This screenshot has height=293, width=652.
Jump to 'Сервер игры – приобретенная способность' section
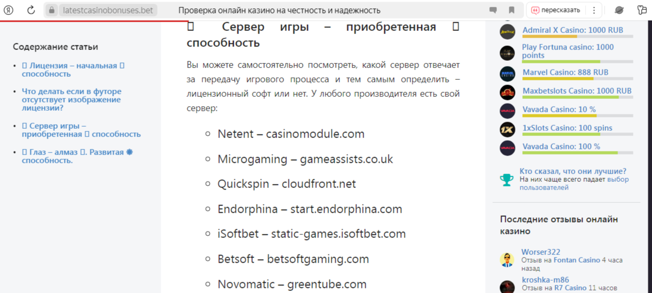[81, 130]
